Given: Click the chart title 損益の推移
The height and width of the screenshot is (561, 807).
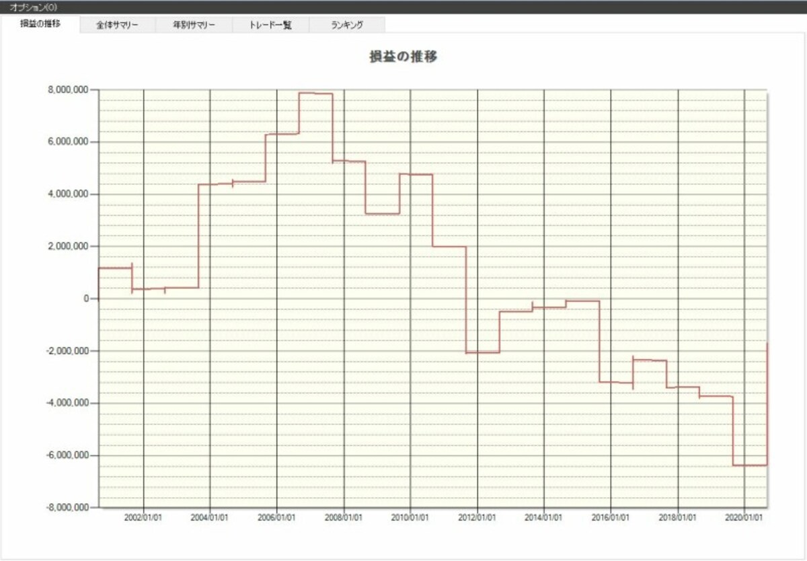Looking at the screenshot, I should (403, 57).
